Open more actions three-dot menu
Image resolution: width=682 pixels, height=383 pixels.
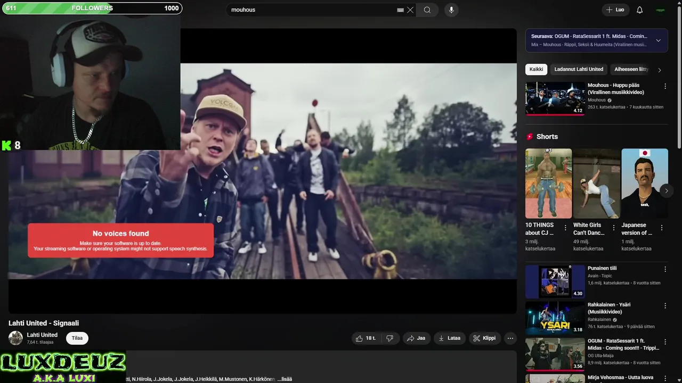(x=510, y=338)
